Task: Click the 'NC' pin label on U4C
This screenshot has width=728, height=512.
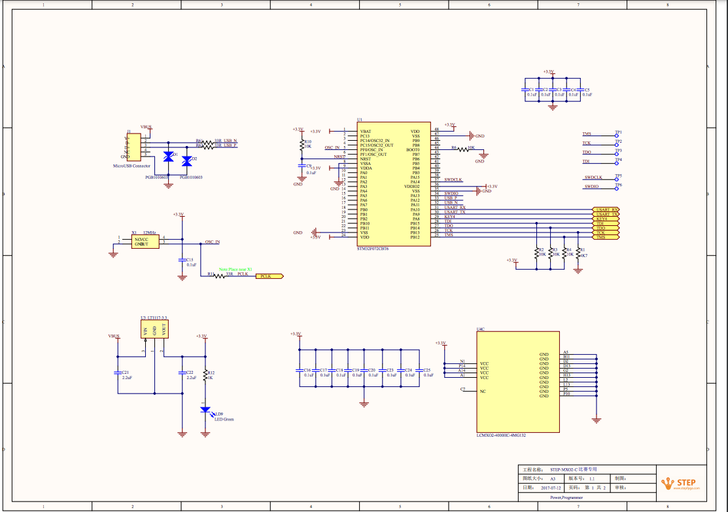Action: tap(483, 391)
